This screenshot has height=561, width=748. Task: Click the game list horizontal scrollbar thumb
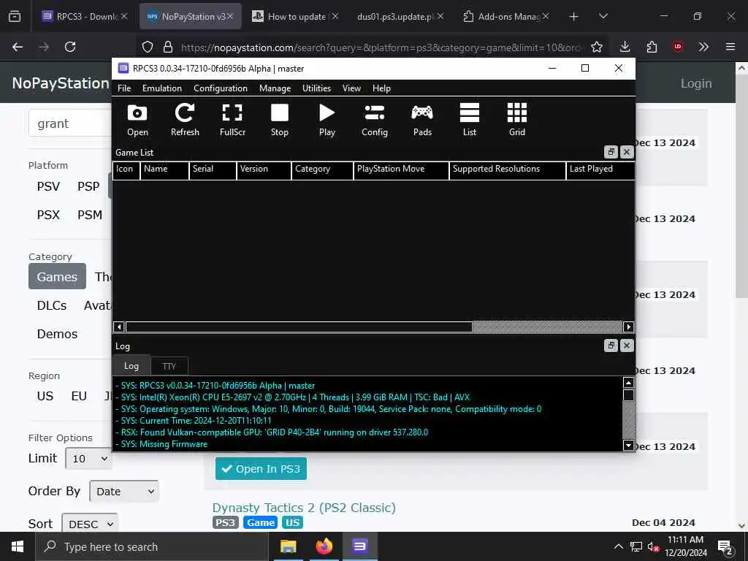(x=299, y=327)
